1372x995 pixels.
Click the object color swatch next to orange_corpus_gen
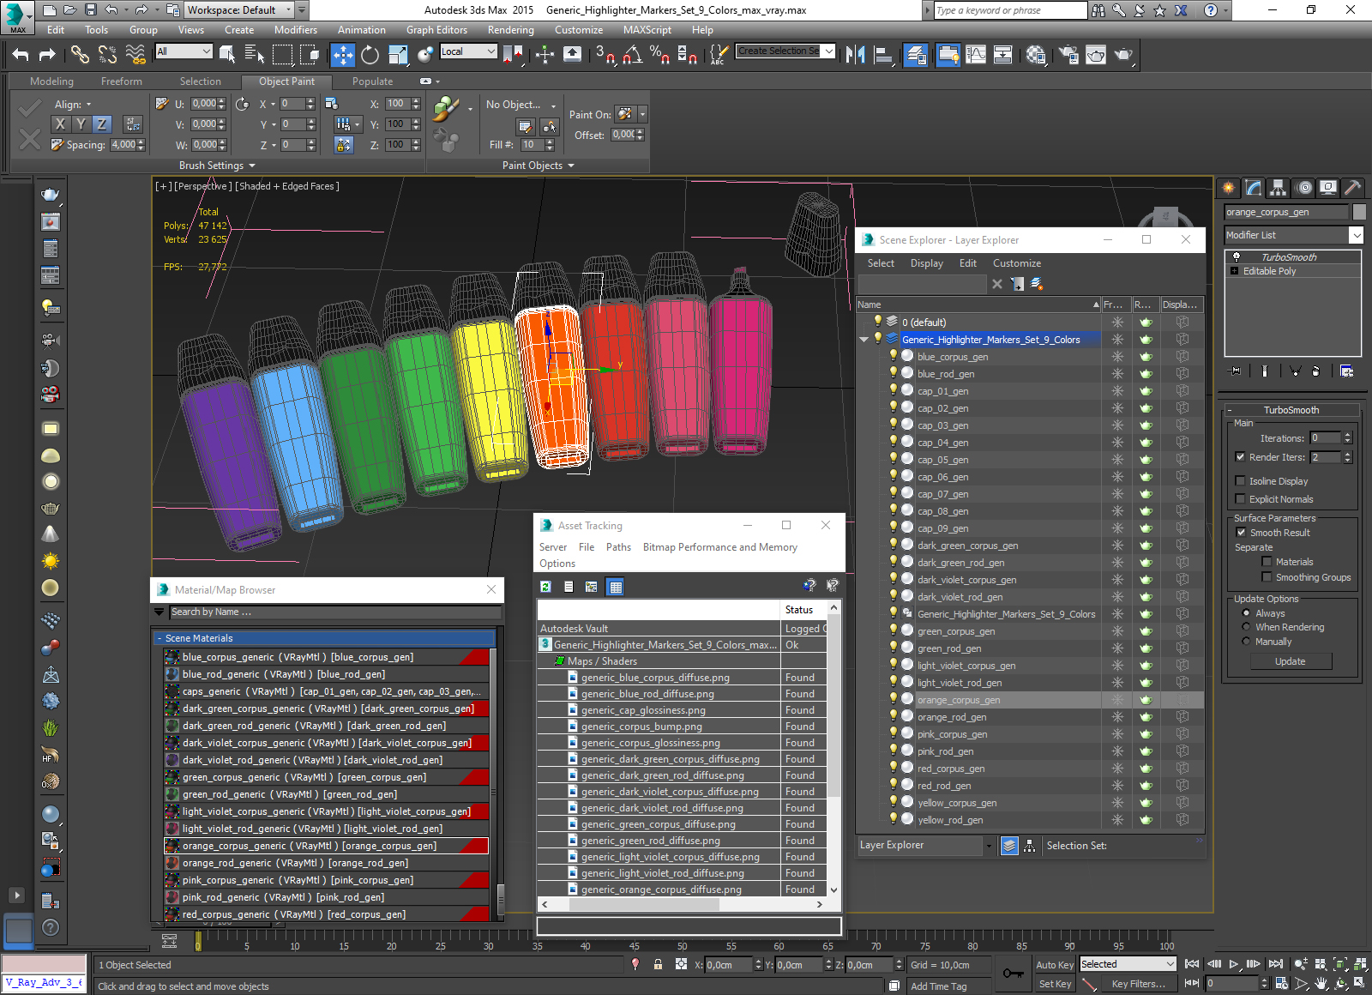tap(1358, 212)
